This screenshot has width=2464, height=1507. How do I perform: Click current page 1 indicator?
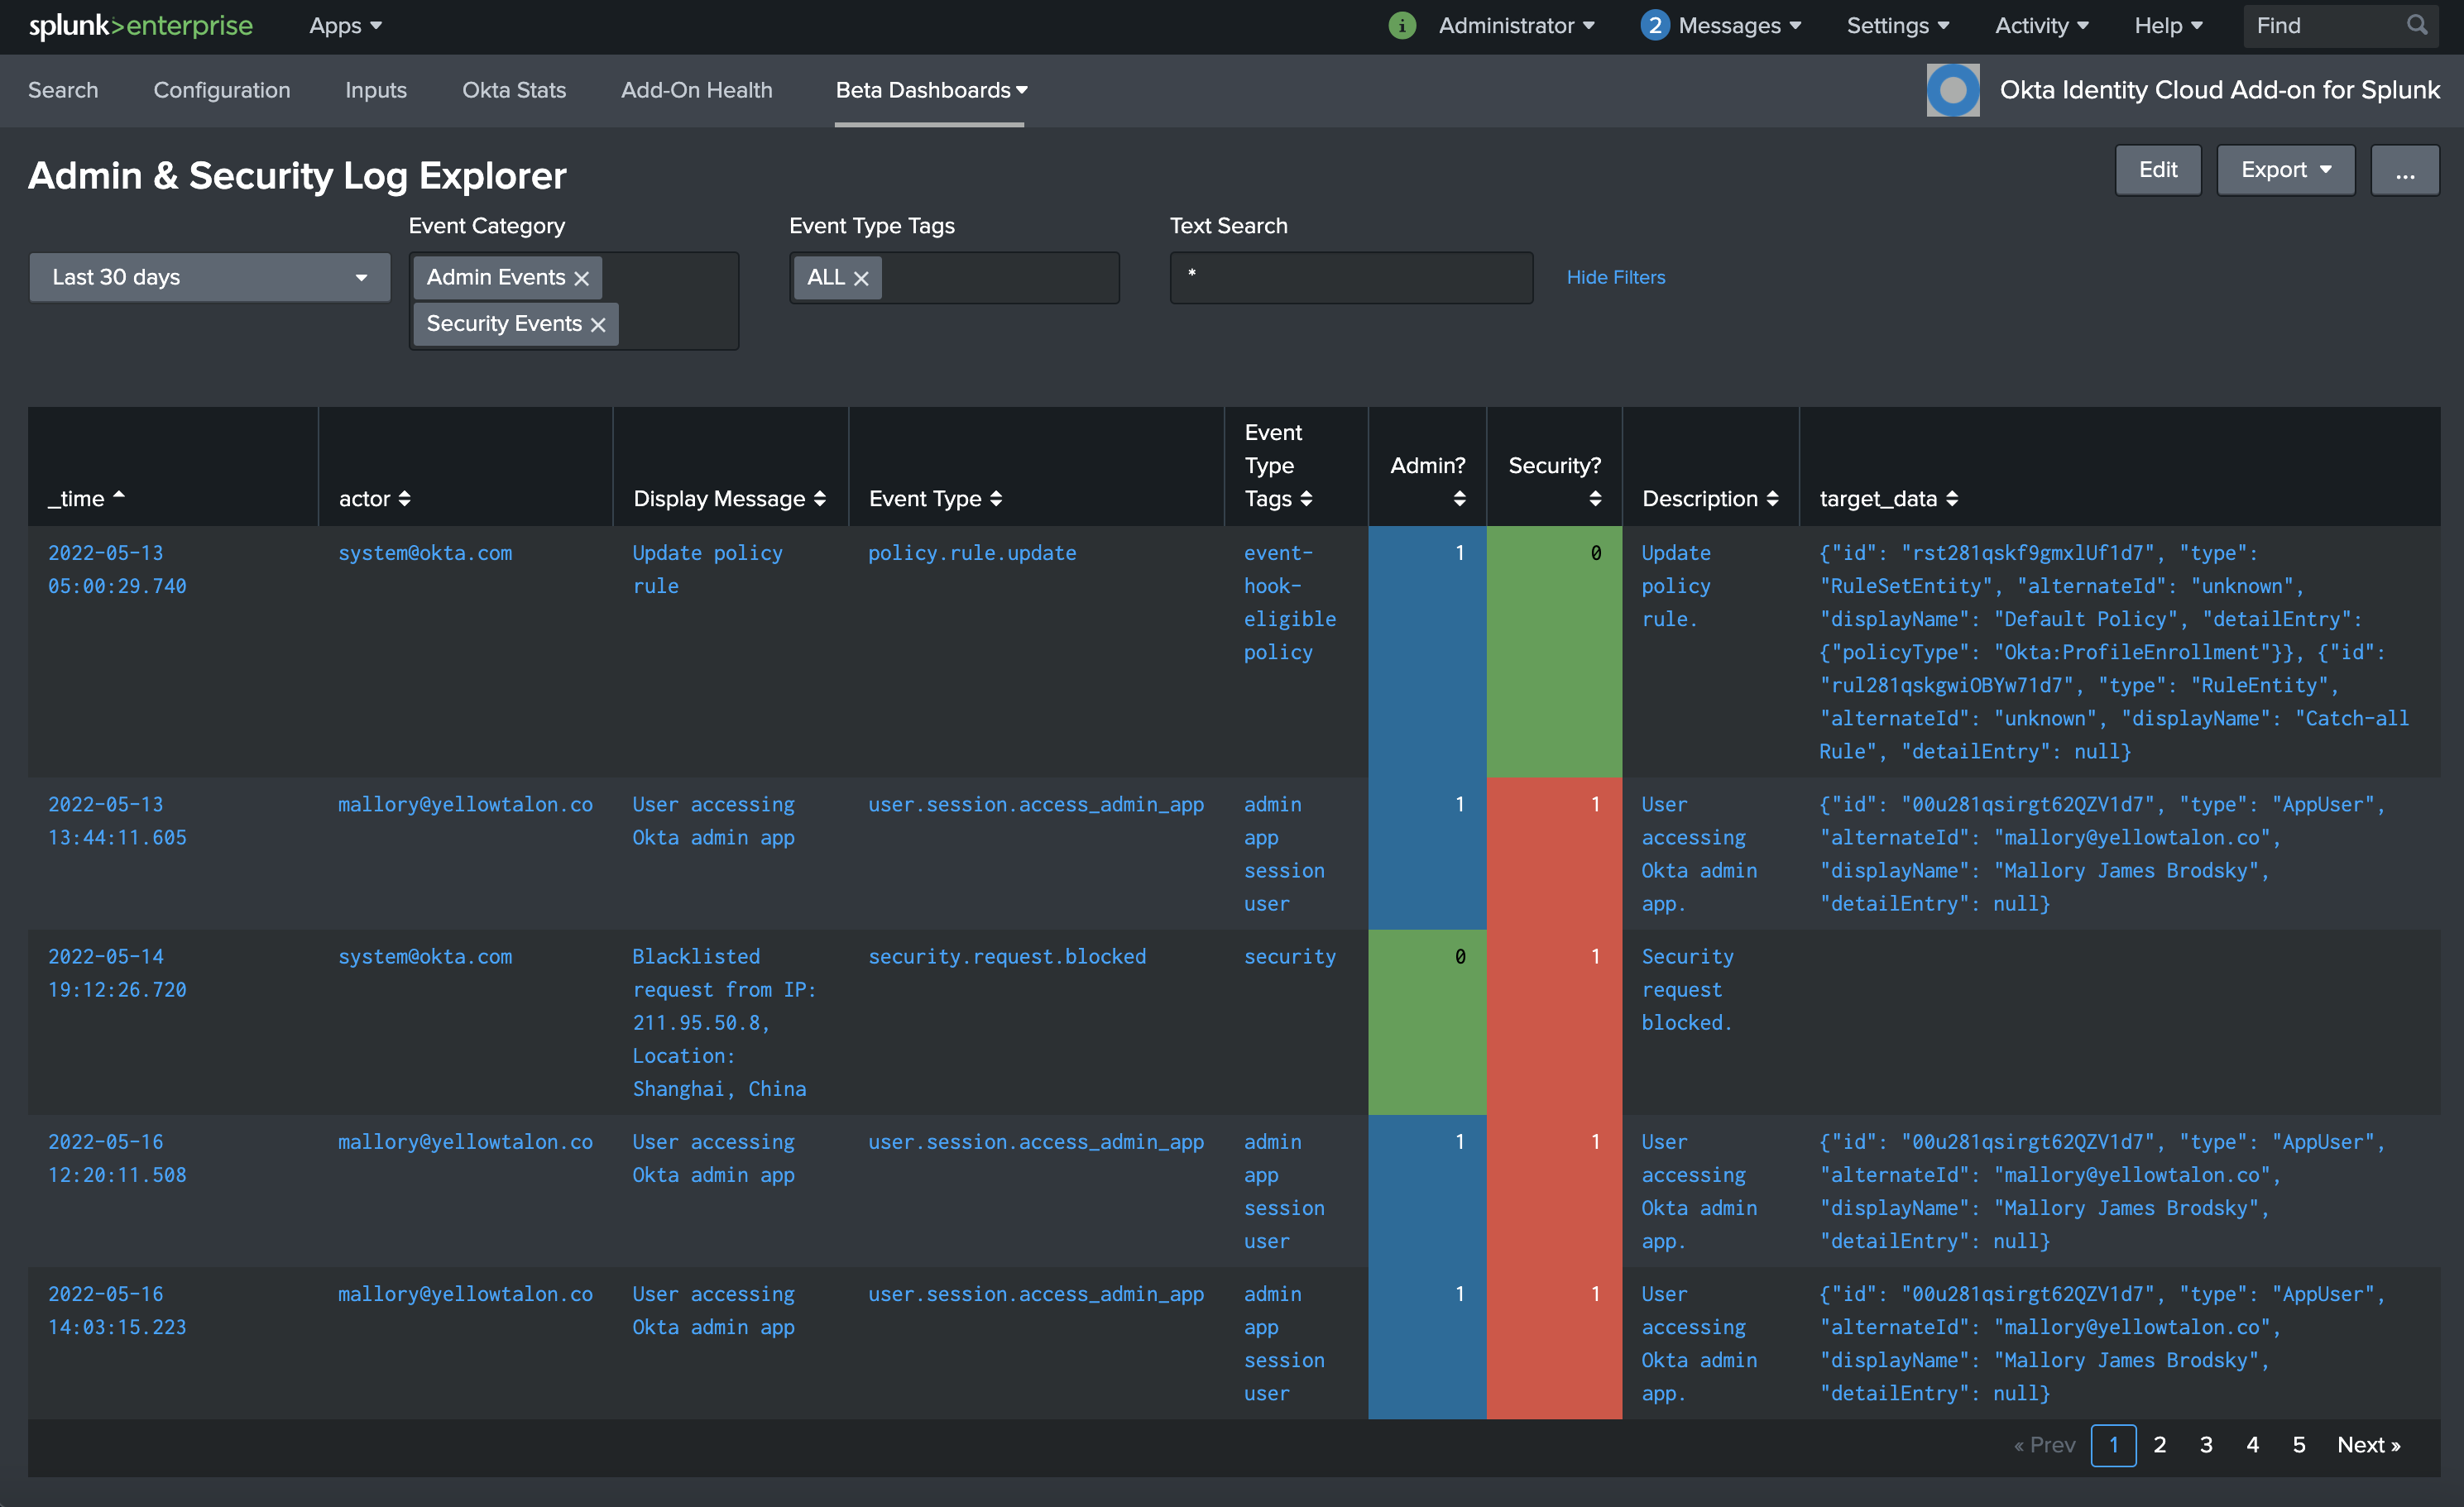click(x=2113, y=1444)
